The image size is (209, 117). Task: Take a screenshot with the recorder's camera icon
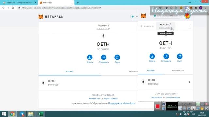[x=164, y=104]
